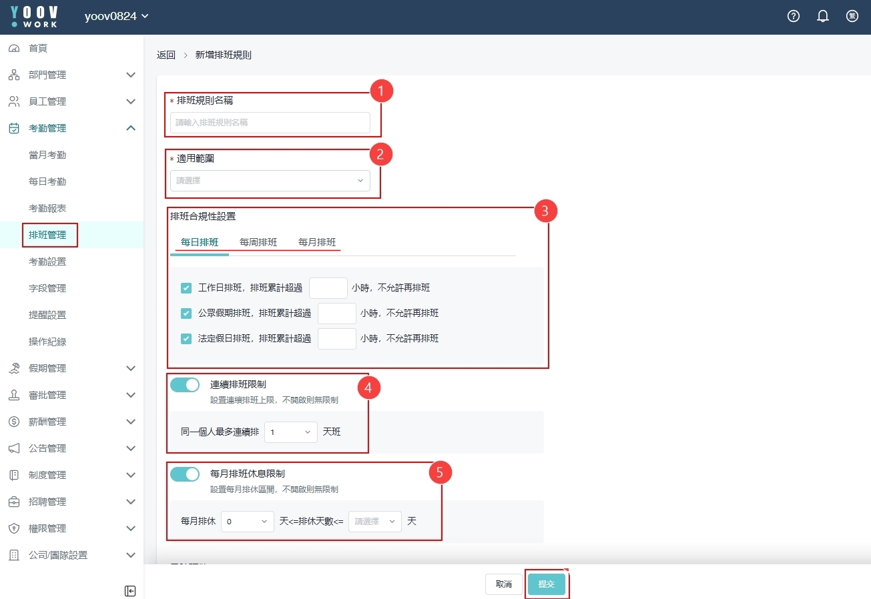
Task: Open the max consecutive days dropdown
Action: coord(291,432)
